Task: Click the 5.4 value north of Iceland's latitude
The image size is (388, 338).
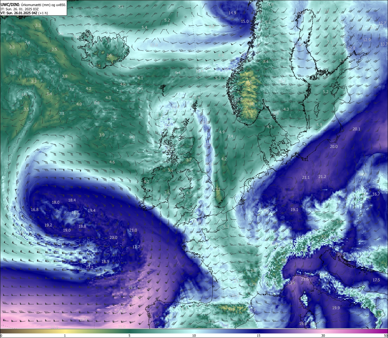Action: tap(144, 28)
